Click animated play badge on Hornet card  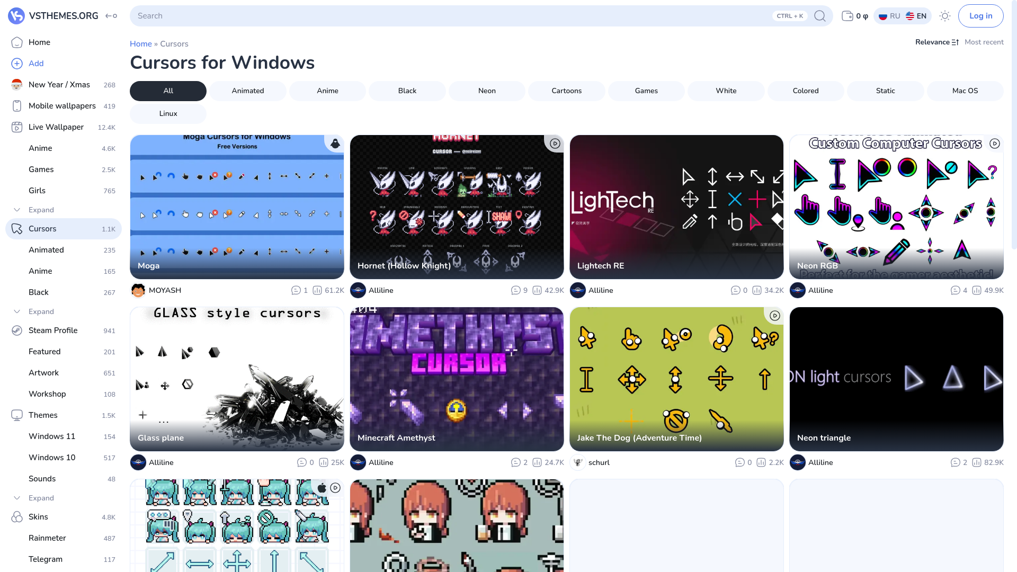click(x=555, y=144)
